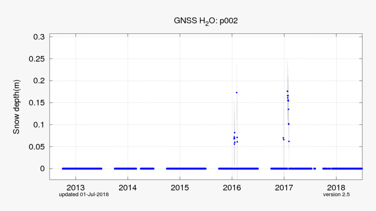
Task: Select the 2017 x-axis year label
Action: coord(284,188)
